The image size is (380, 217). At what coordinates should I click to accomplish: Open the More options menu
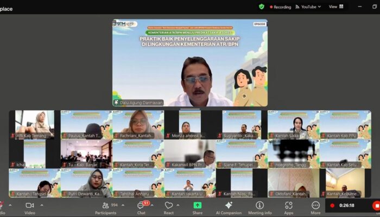coord(315,208)
